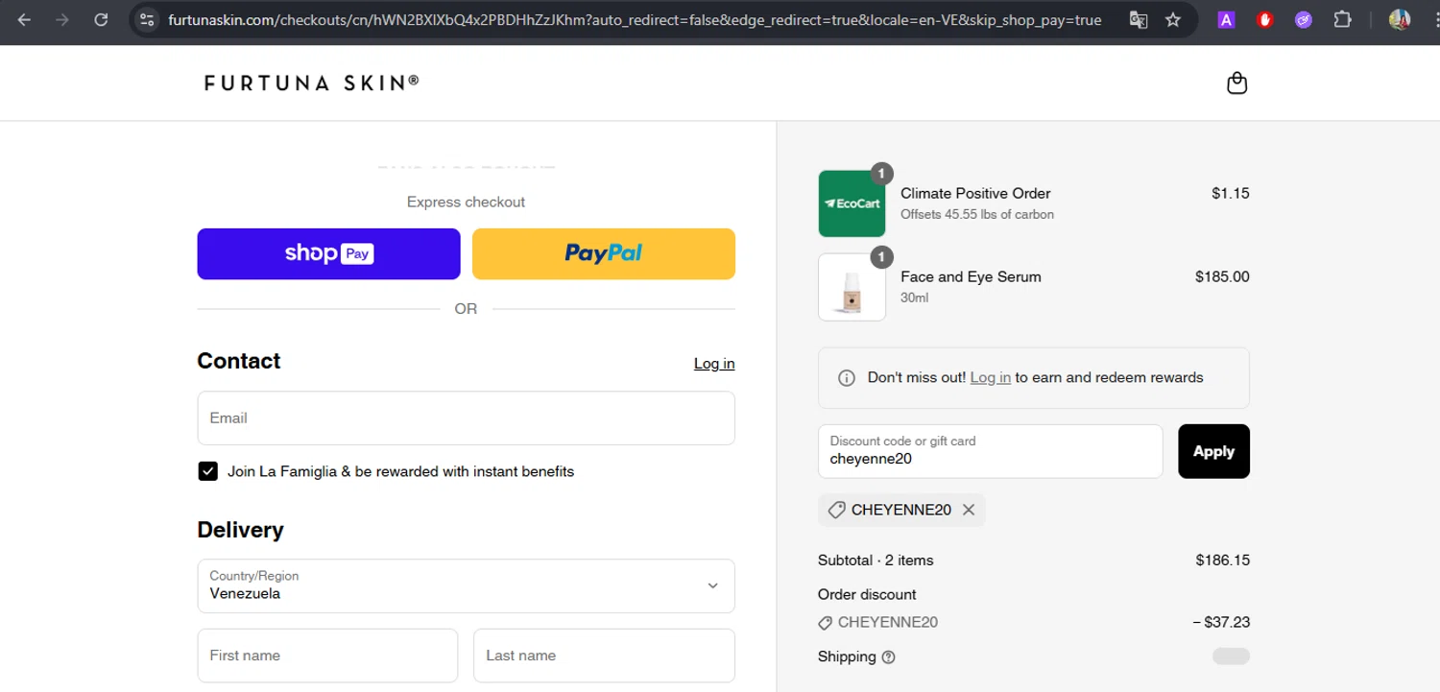Click the discount amount −$37.23
The height and width of the screenshot is (692, 1440).
[1221, 622]
